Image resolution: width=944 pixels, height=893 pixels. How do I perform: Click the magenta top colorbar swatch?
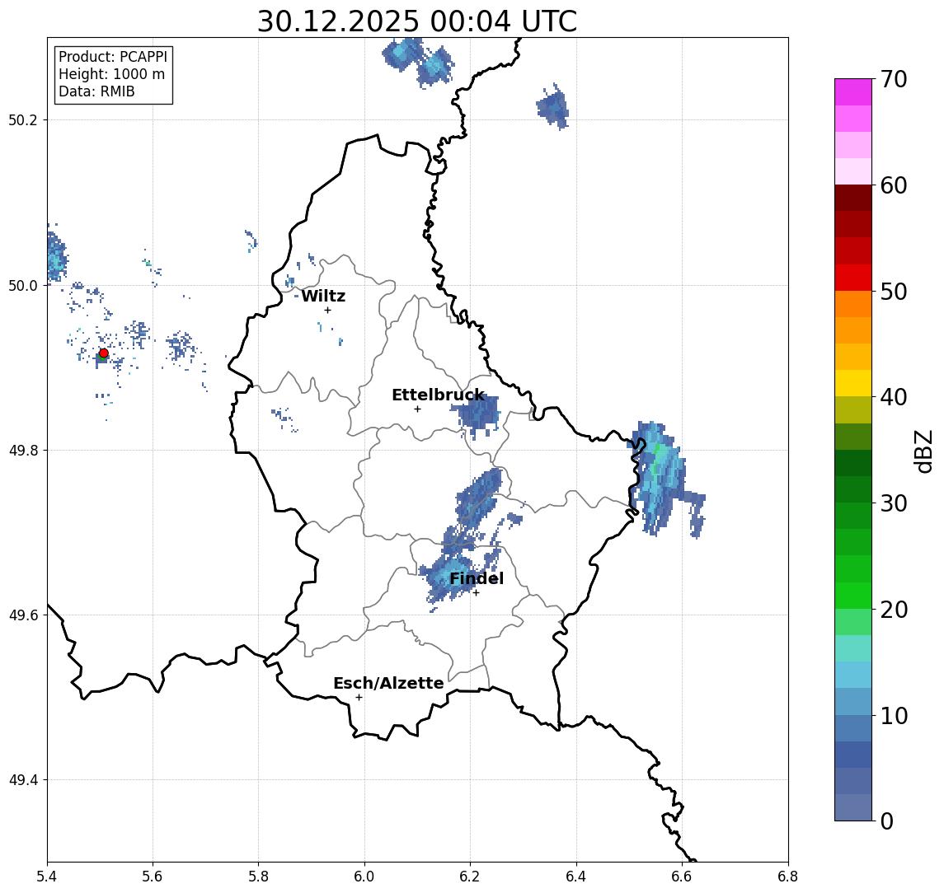(853, 92)
